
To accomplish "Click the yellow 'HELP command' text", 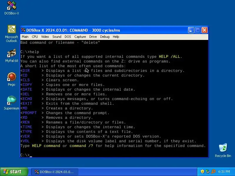I will 46,146.
